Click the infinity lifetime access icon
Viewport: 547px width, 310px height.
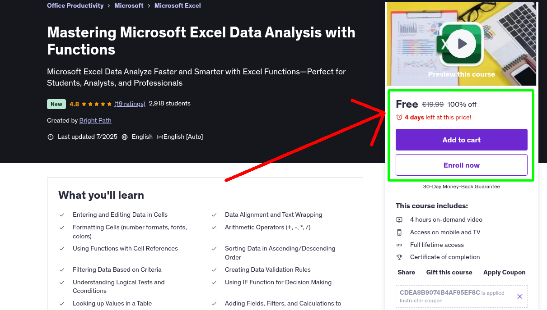[x=399, y=245]
